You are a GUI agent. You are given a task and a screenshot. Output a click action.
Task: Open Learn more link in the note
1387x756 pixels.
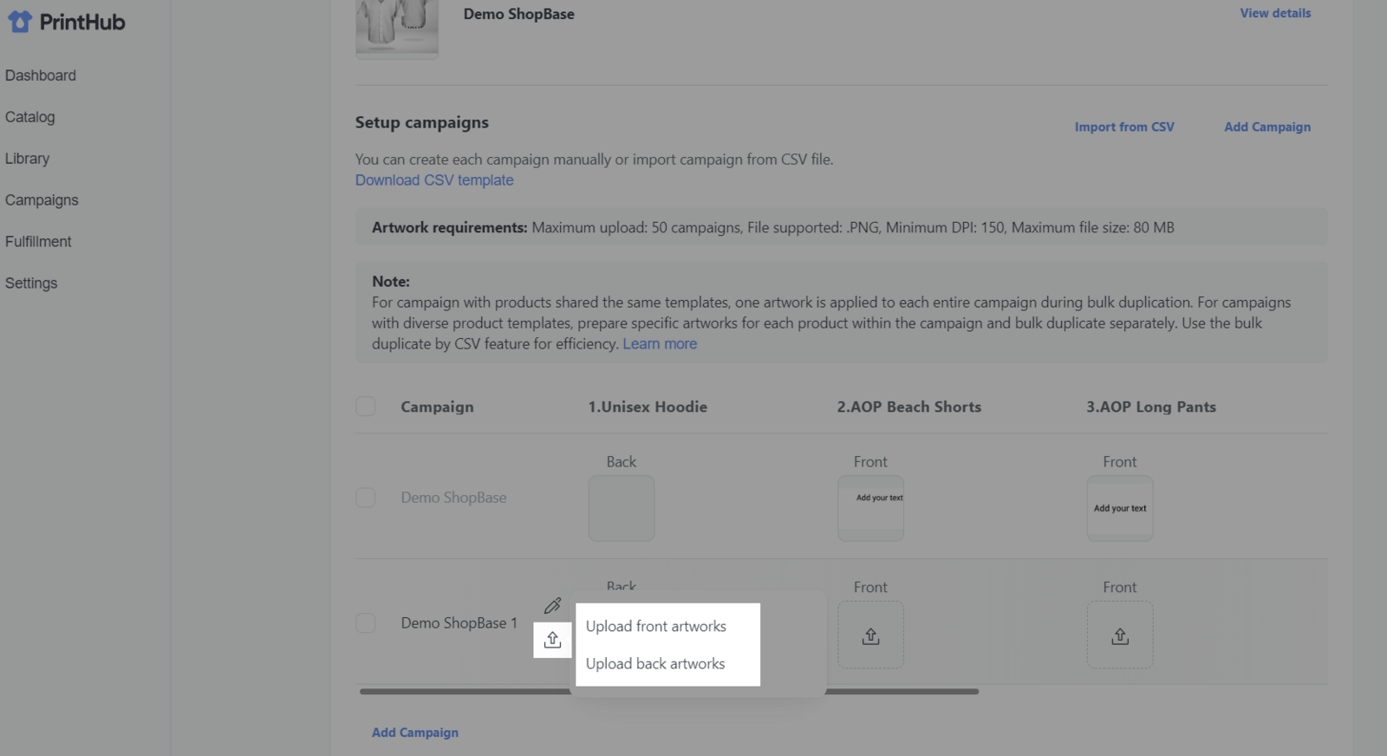click(660, 344)
